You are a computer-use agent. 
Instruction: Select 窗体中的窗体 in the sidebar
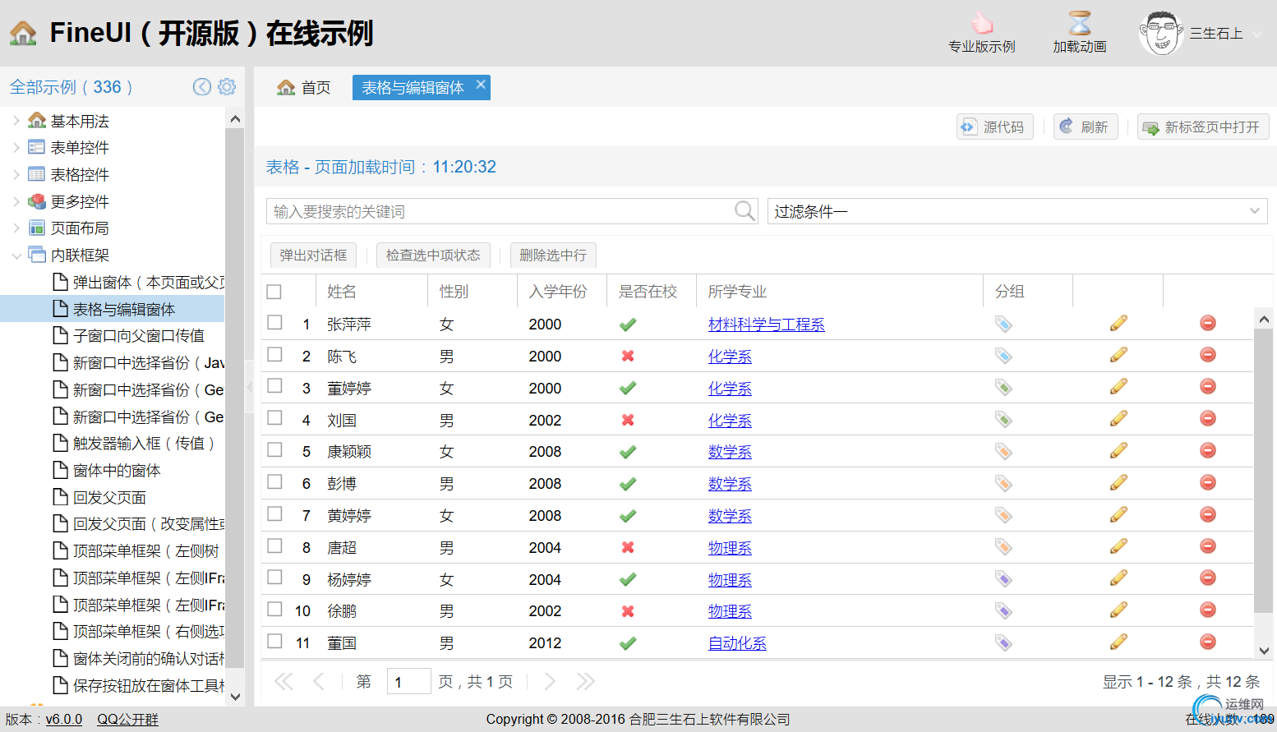click(x=117, y=471)
